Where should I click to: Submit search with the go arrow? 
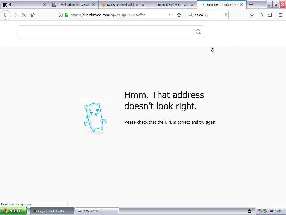(225, 15)
